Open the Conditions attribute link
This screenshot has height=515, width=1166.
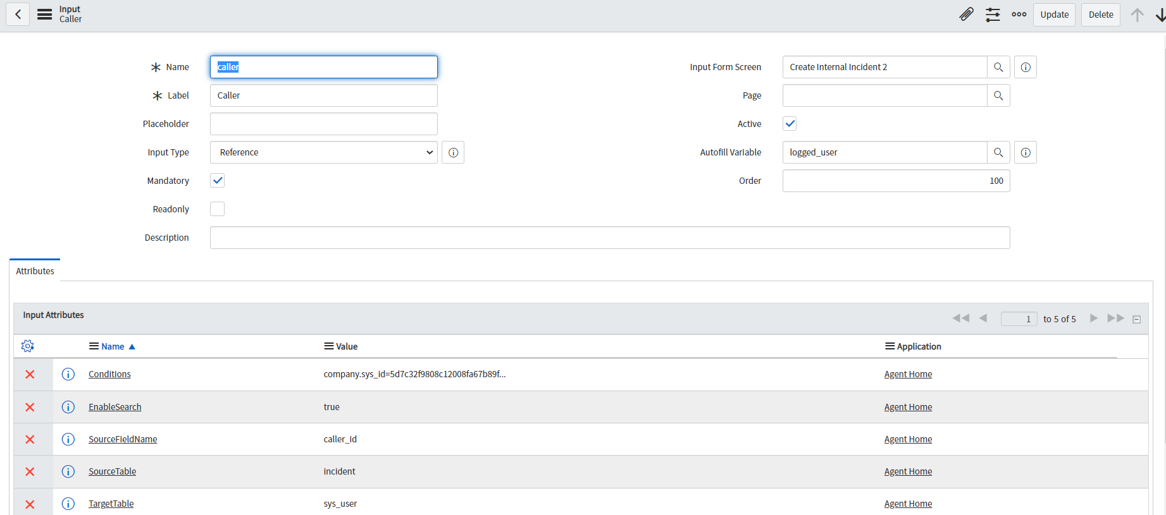click(x=109, y=374)
